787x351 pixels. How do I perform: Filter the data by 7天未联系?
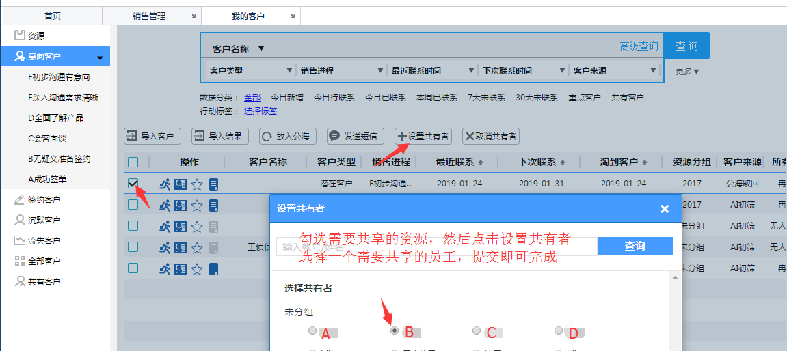point(486,97)
